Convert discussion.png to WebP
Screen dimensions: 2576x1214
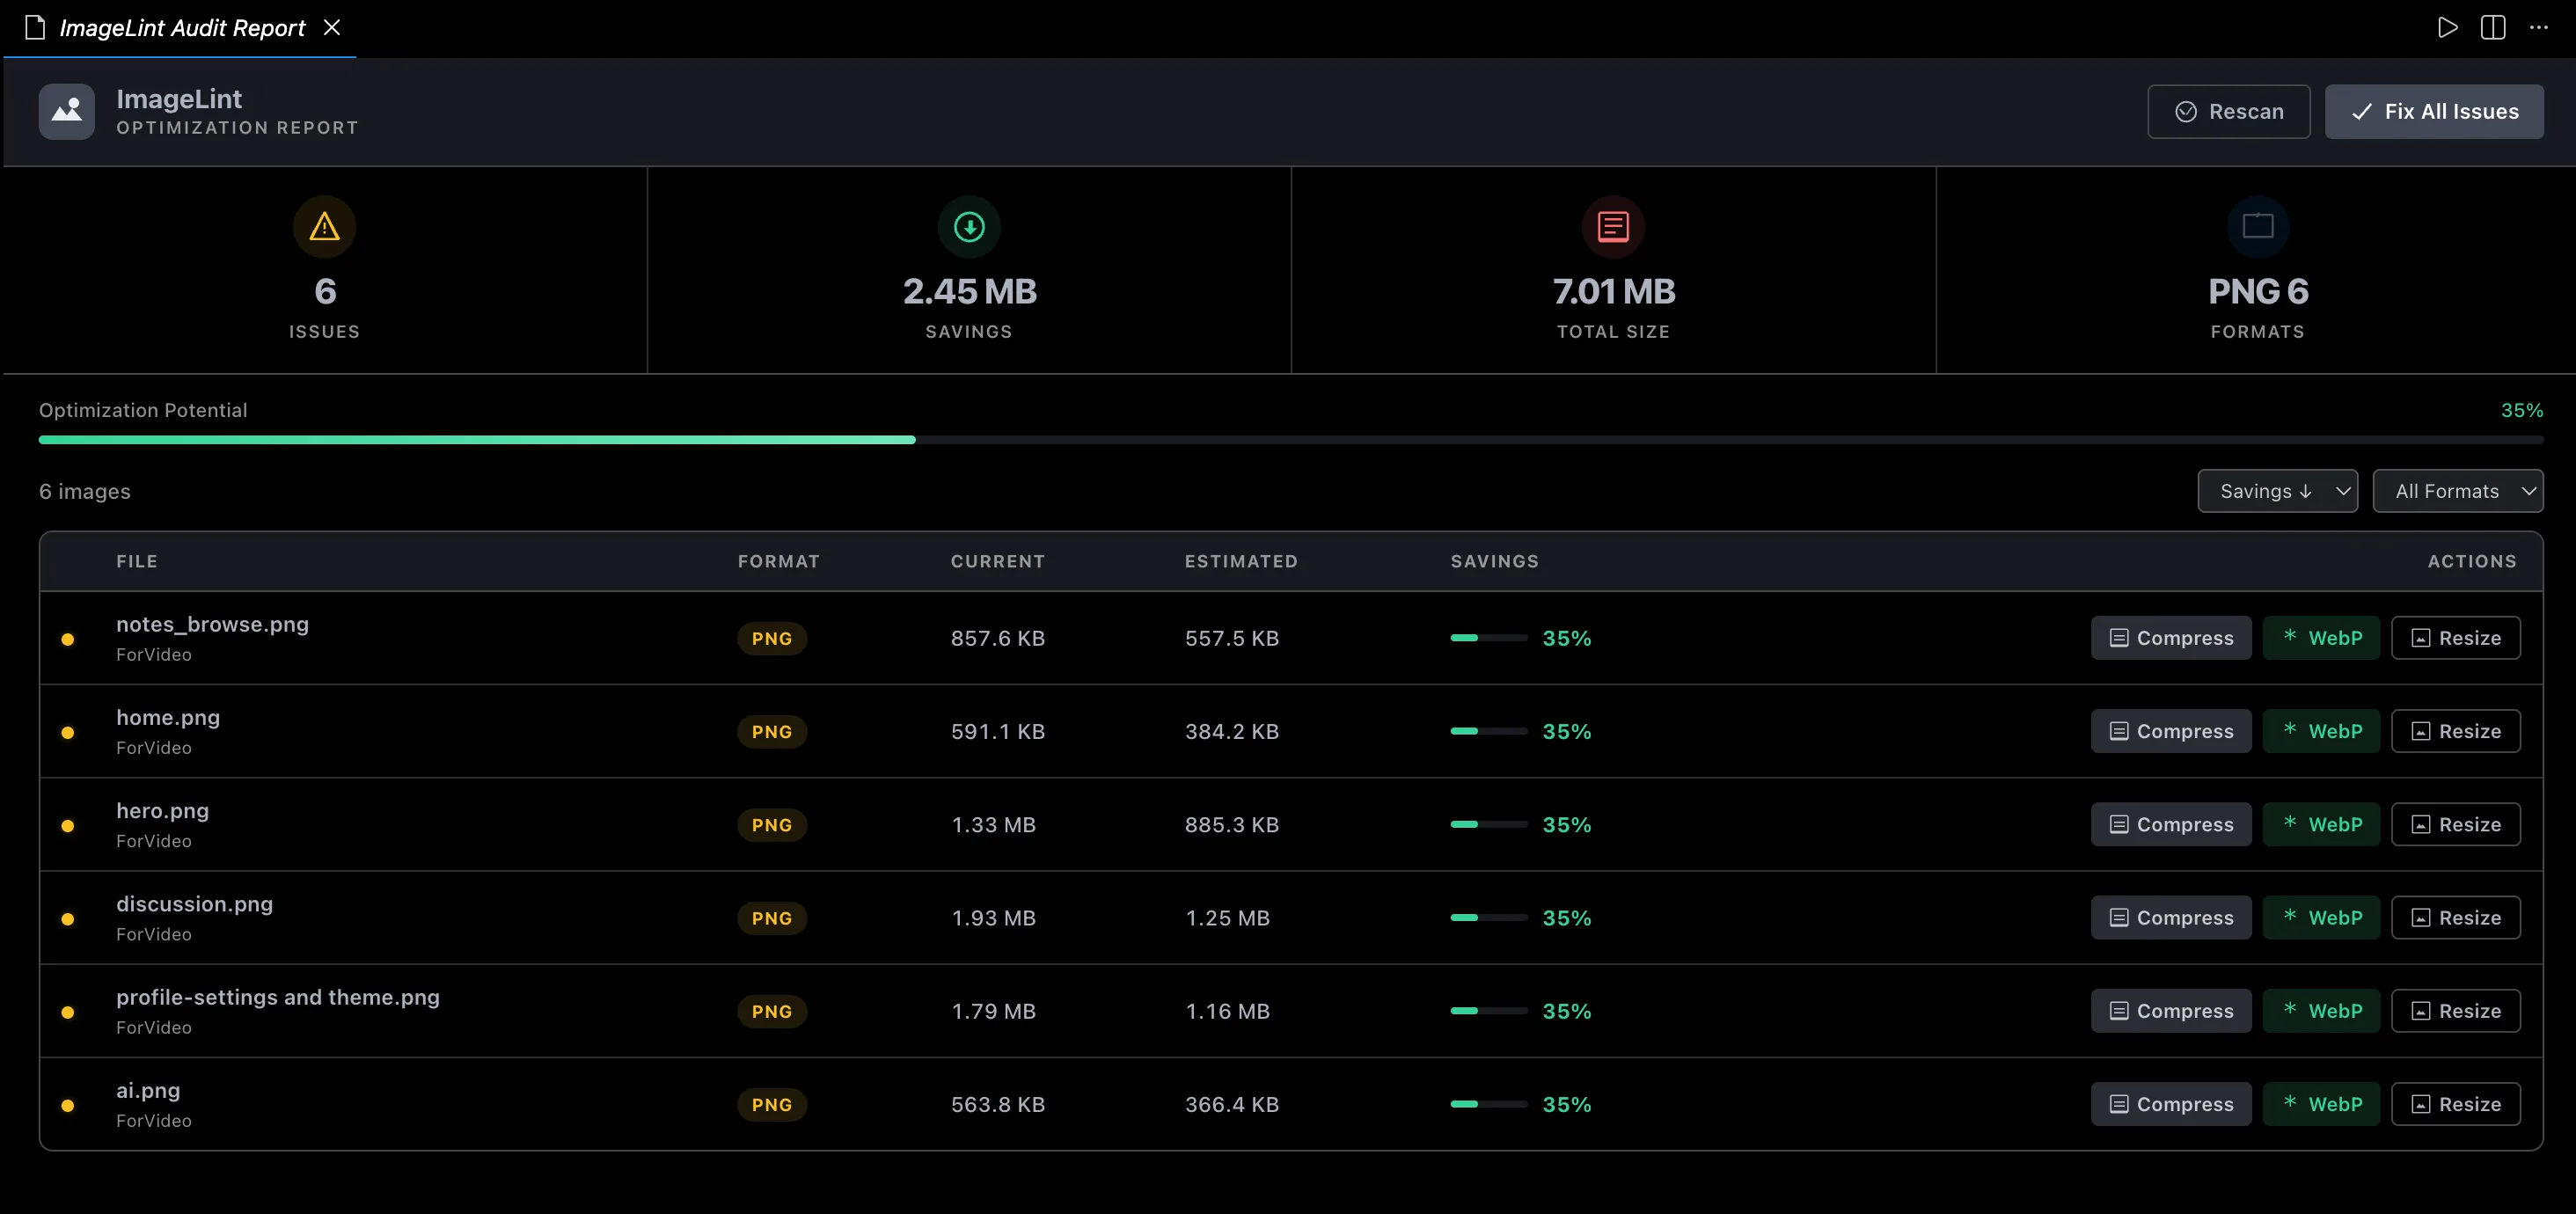[2320, 918]
